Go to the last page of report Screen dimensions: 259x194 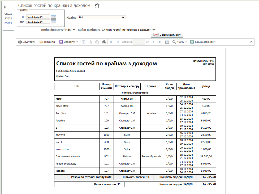[x=160, y=42]
